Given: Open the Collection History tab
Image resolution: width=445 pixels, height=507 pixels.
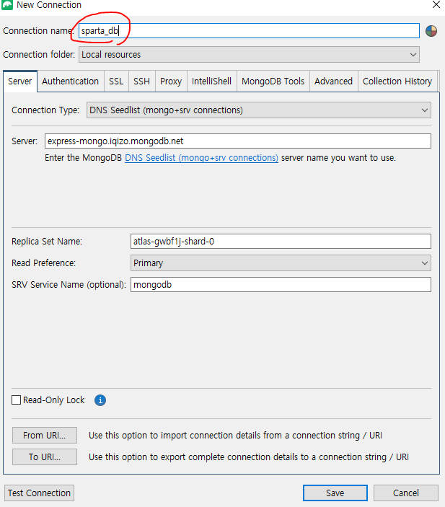Looking at the screenshot, I should (397, 81).
